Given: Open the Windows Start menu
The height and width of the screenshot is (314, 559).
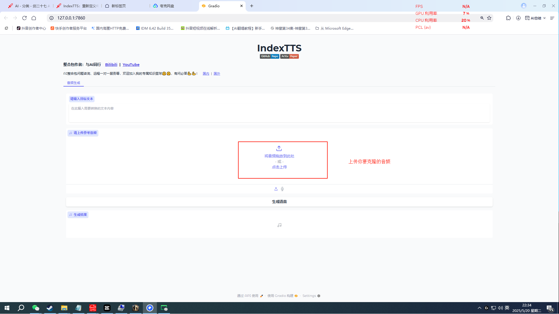Looking at the screenshot, I should (x=7, y=308).
